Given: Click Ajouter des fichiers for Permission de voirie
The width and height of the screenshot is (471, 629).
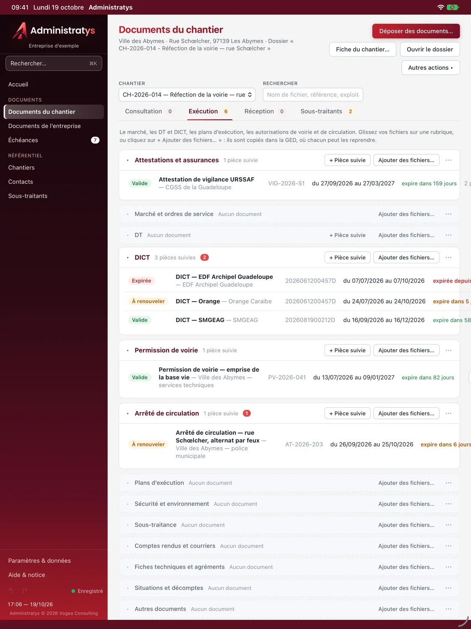Looking at the screenshot, I should click(406, 350).
